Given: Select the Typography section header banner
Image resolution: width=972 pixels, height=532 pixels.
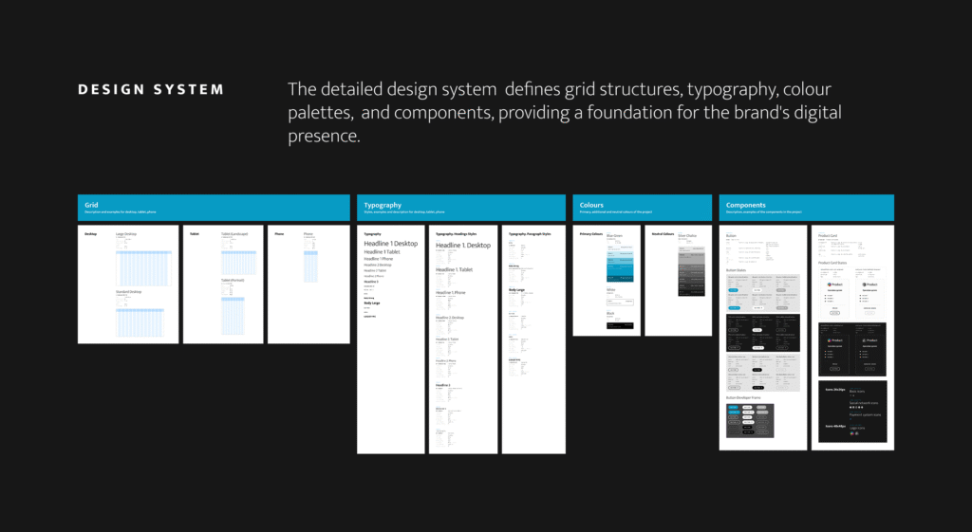Looking at the screenshot, I should [x=462, y=208].
